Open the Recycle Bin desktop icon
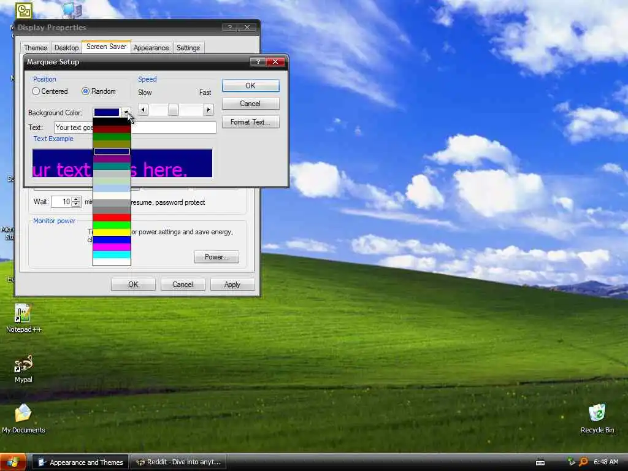628x471 pixels. [x=597, y=418]
